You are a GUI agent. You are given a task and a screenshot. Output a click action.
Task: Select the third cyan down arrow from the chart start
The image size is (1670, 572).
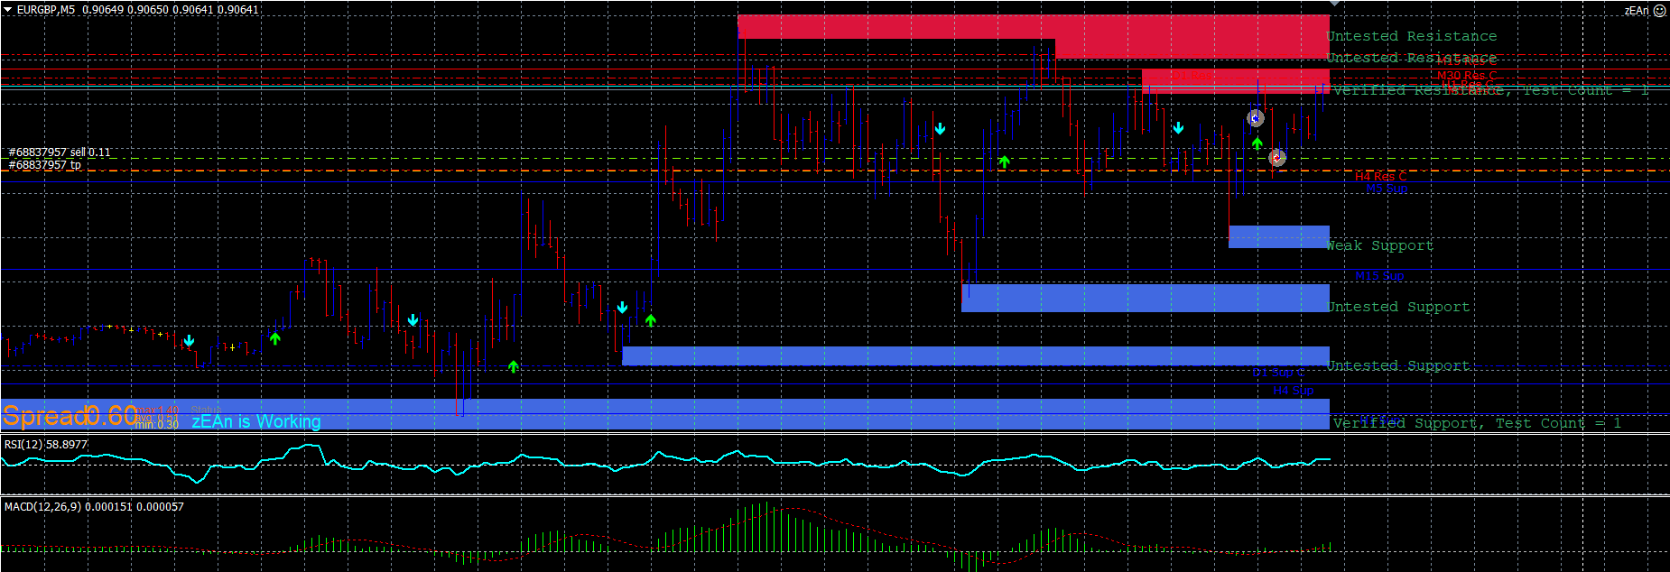click(x=622, y=308)
